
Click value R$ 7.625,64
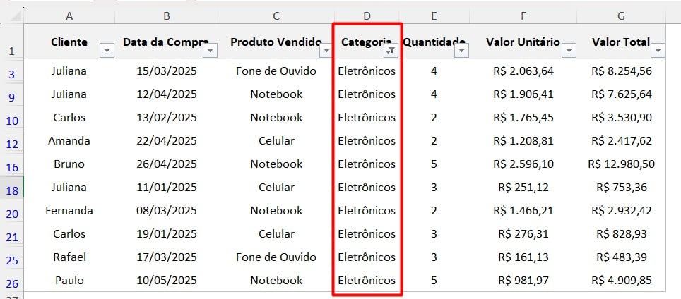click(622, 94)
